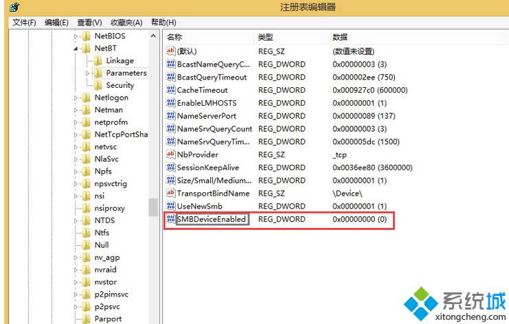Select the Security folder icon
The height and width of the screenshot is (324, 509).
(98, 85)
